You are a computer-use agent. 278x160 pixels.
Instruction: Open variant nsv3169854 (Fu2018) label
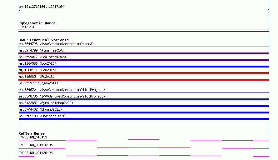[37, 77]
